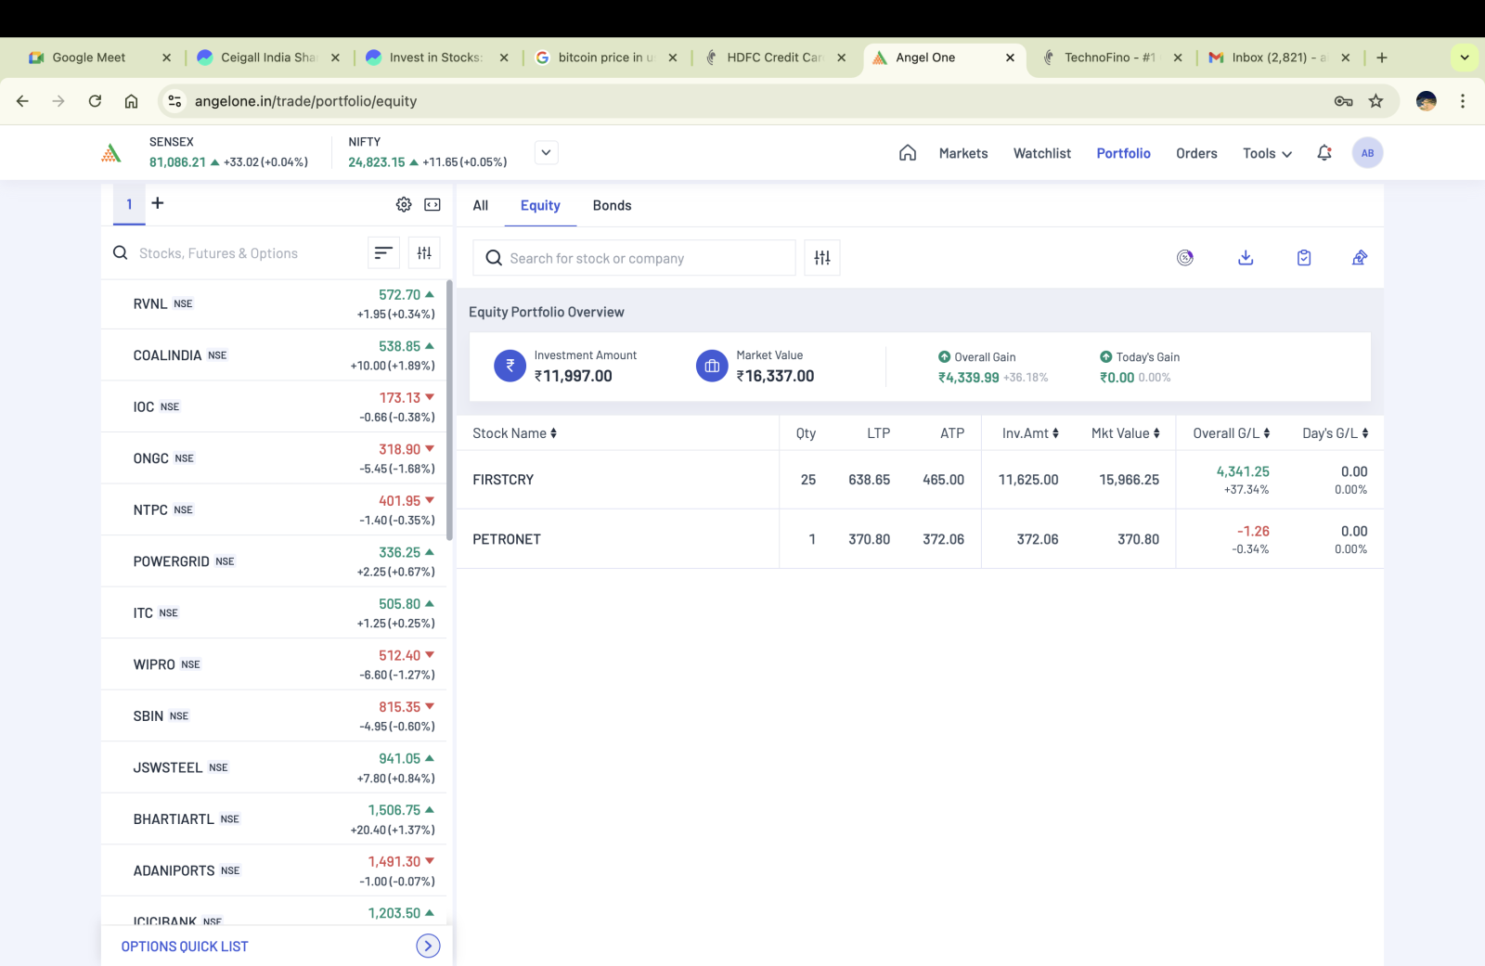The width and height of the screenshot is (1485, 966).
Task: Close the TechnoFino browser tab
Action: (x=1178, y=58)
